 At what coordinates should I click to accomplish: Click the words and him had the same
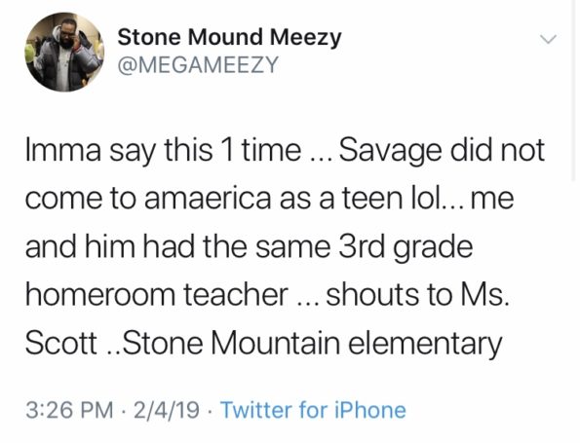[x=177, y=246]
